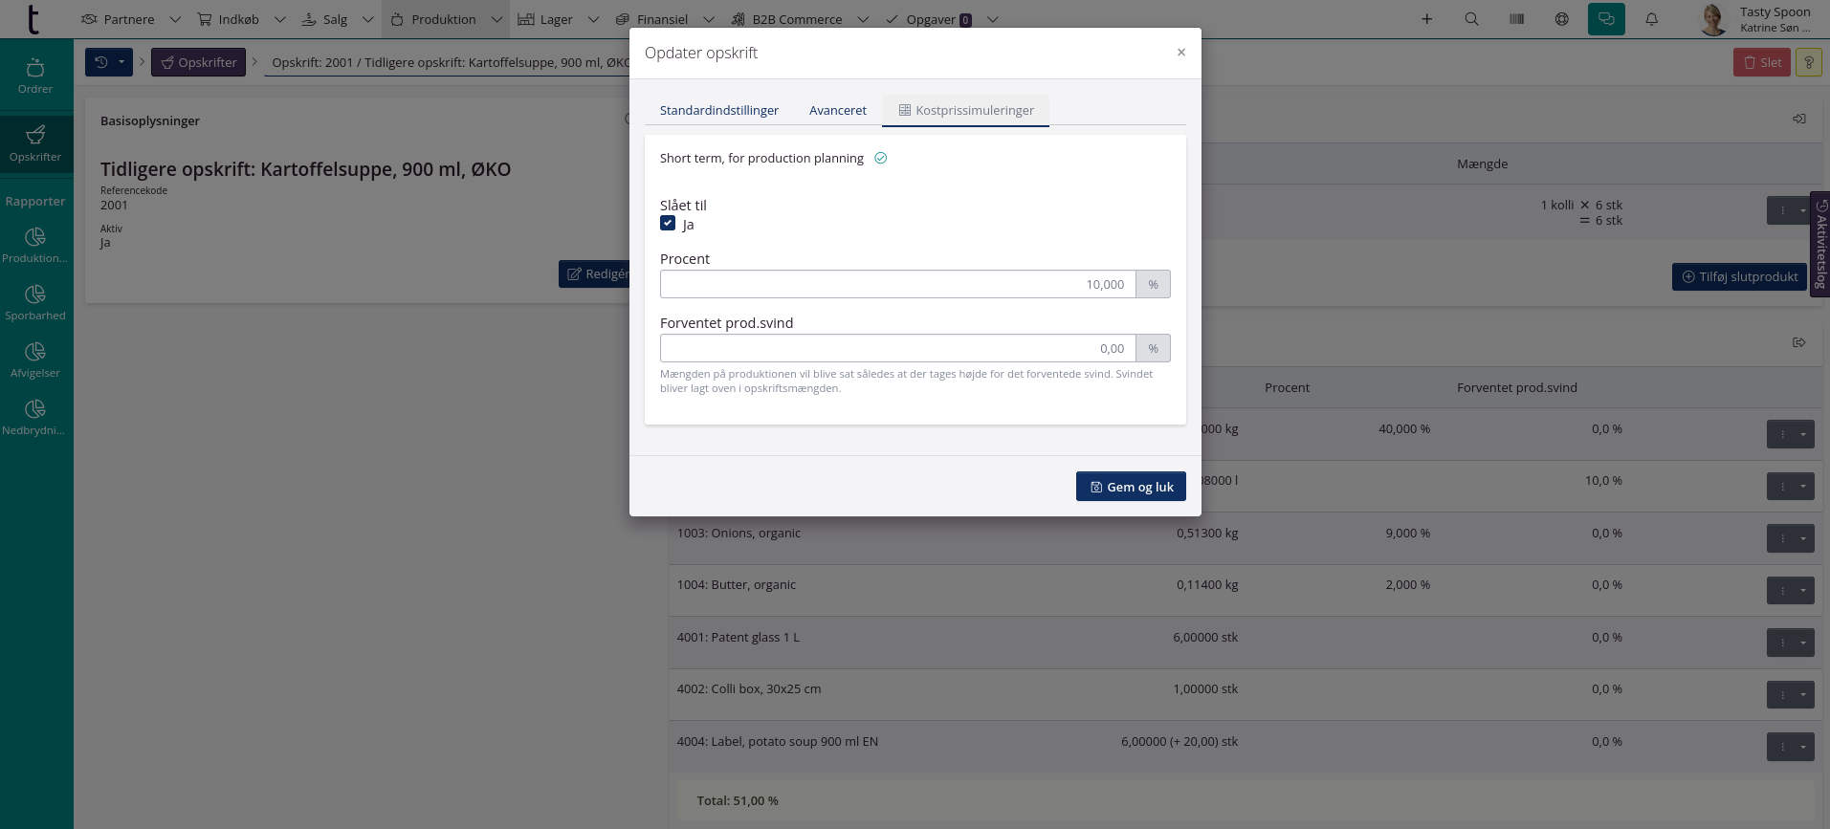Click the plus icon in top bar

coord(1426,19)
